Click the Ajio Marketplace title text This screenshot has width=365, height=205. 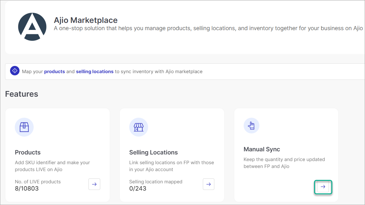point(86,20)
